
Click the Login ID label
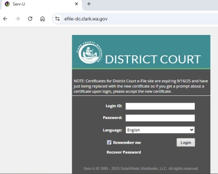click(114, 106)
